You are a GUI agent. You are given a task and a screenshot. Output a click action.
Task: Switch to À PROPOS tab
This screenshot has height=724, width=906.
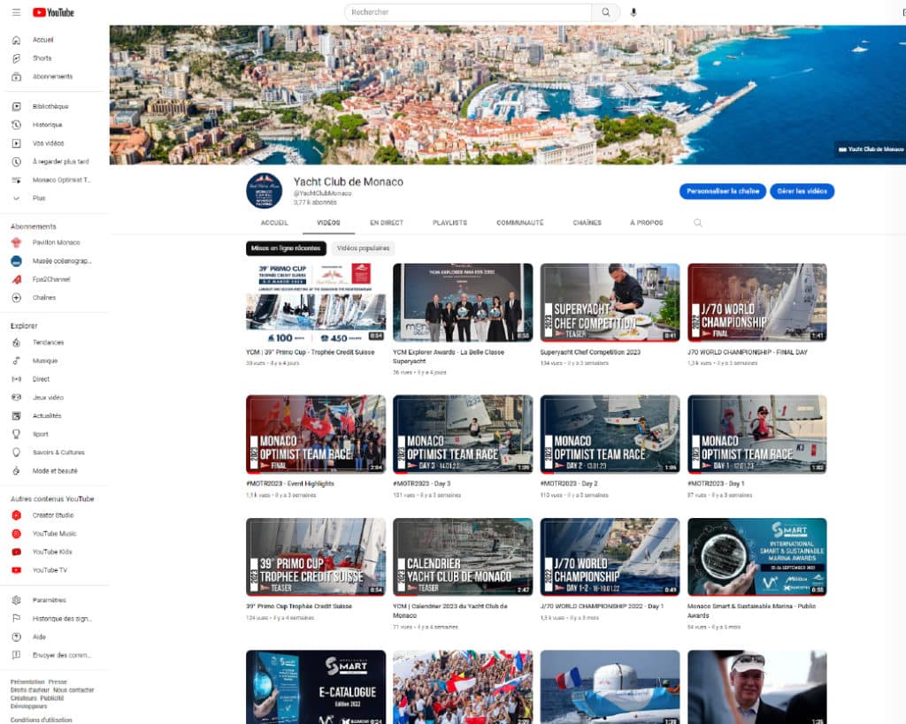(x=647, y=223)
